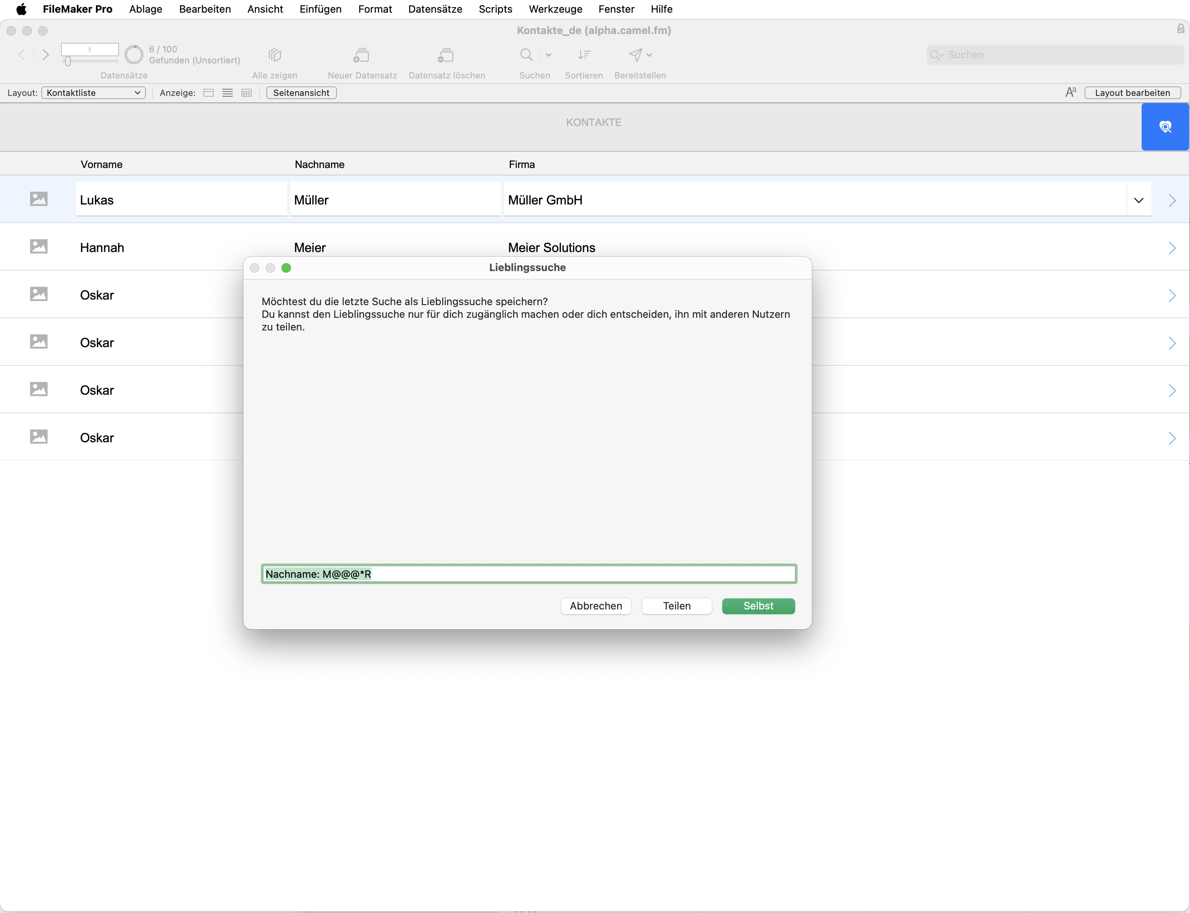This screenshot has width=1190, height=913.
Task: Open the Datensätze menu
Action: pyautogui.click(x=435, y=9)
